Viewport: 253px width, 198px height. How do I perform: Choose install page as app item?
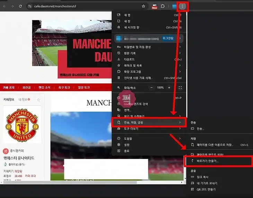tap(220, 154)
